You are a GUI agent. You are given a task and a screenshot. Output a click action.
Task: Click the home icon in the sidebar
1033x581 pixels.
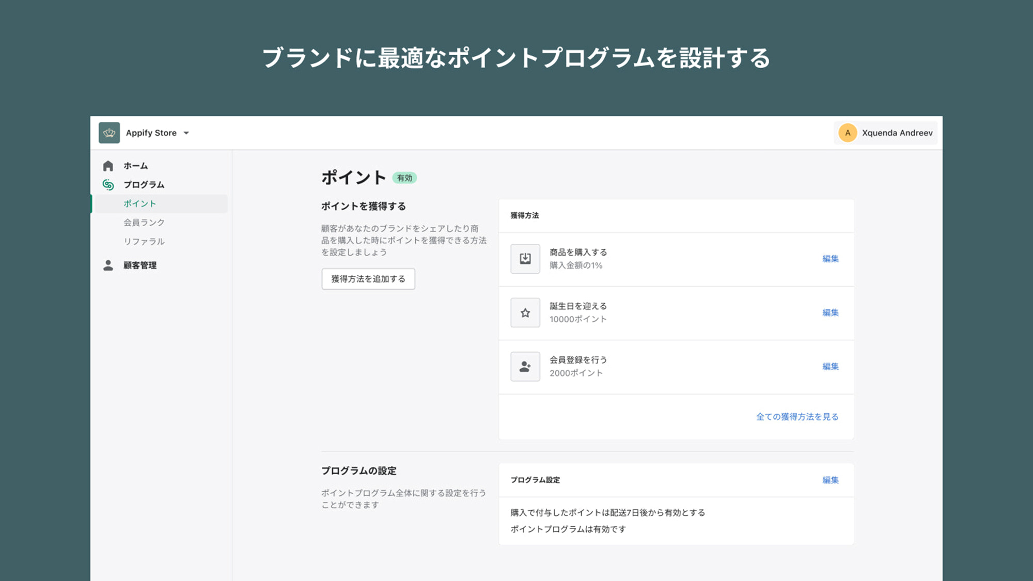click(x=108, y=166)
